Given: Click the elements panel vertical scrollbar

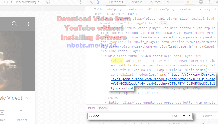Looking at the screenshot, I should [x=217, y=34].
